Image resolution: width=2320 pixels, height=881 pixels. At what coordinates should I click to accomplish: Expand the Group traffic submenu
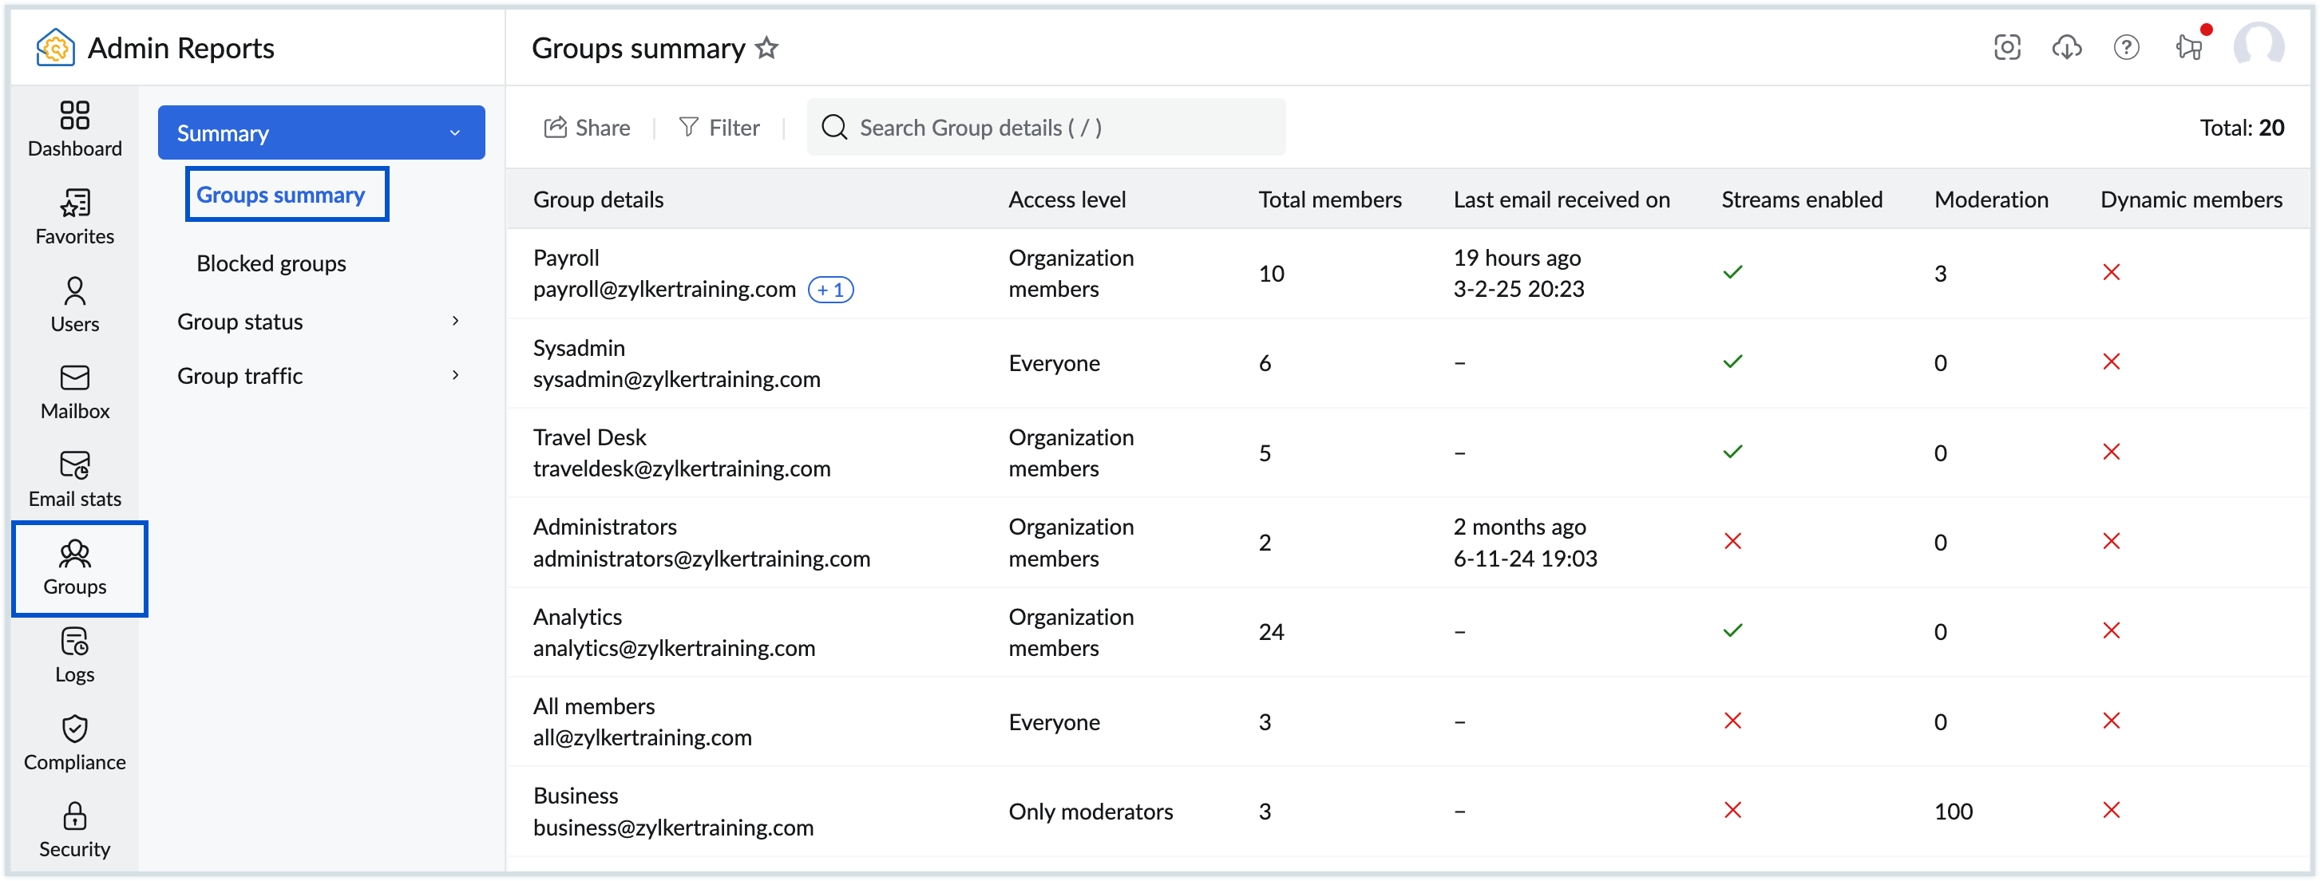pos(455,375)
